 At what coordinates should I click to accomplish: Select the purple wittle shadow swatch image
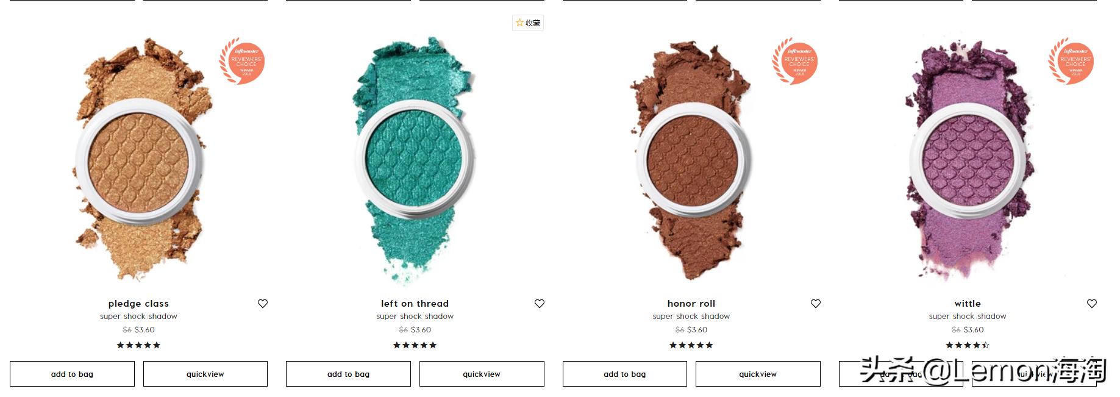click(x=968, y=160)
